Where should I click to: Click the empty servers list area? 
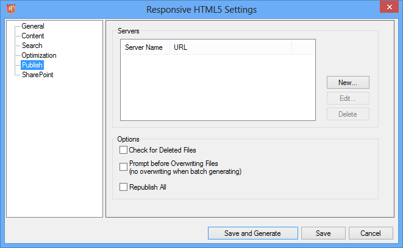click(217, 88)
